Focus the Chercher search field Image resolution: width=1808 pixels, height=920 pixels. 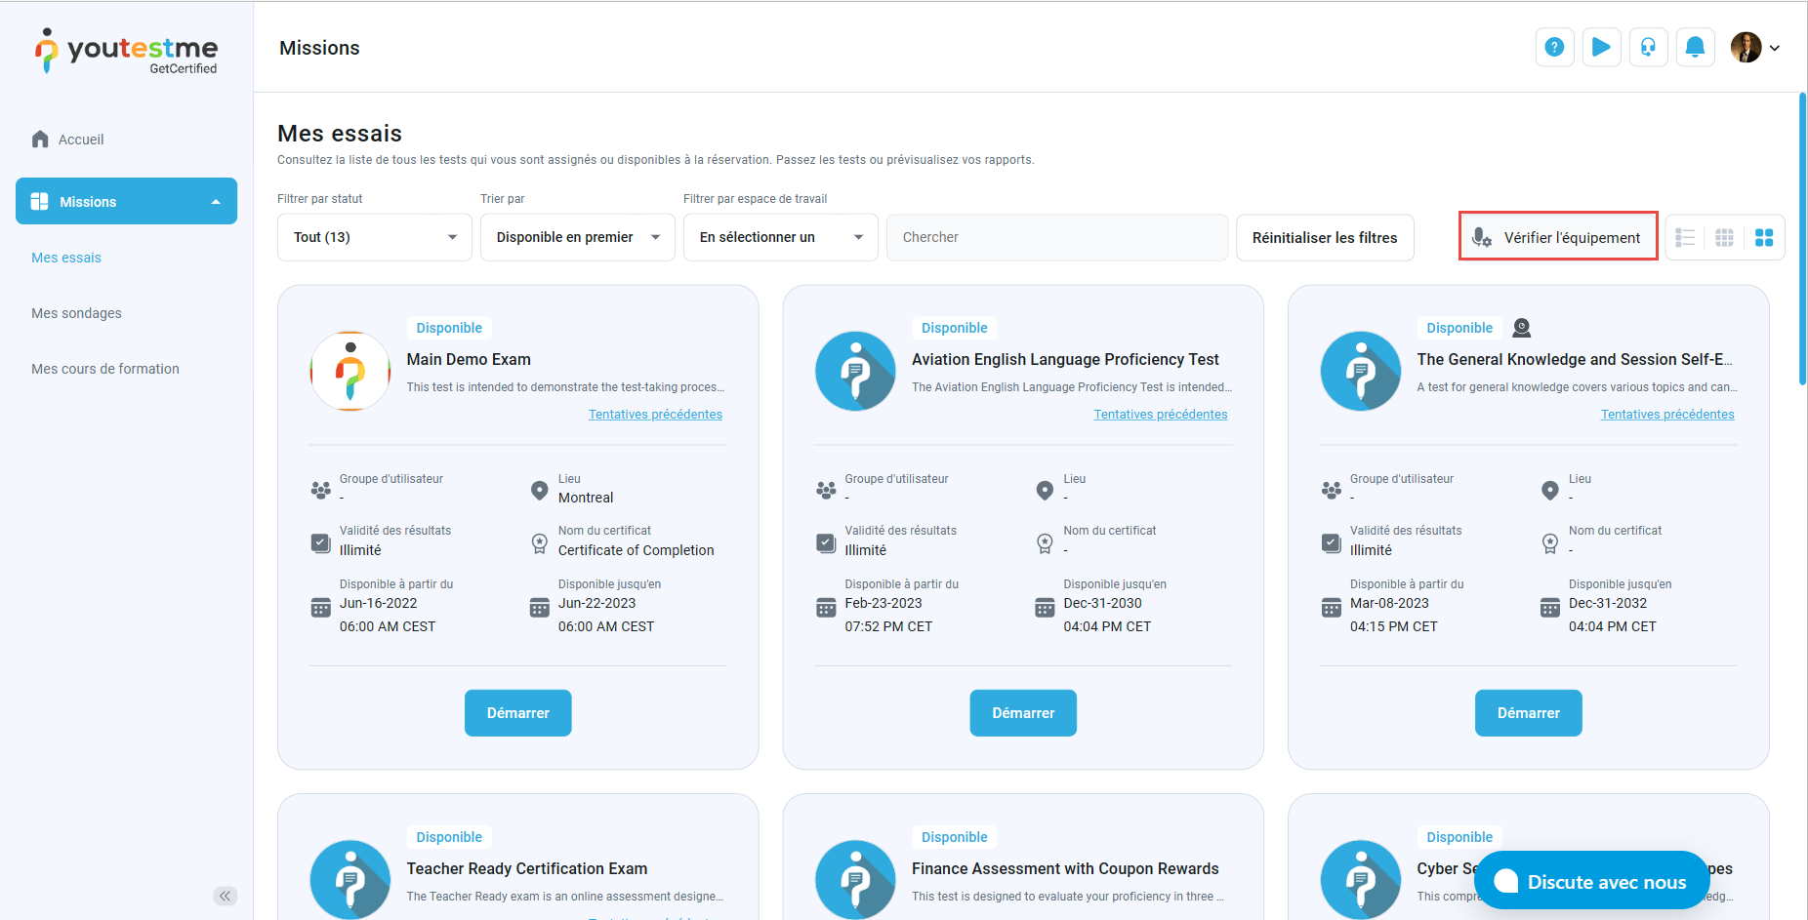[1057, 237]
